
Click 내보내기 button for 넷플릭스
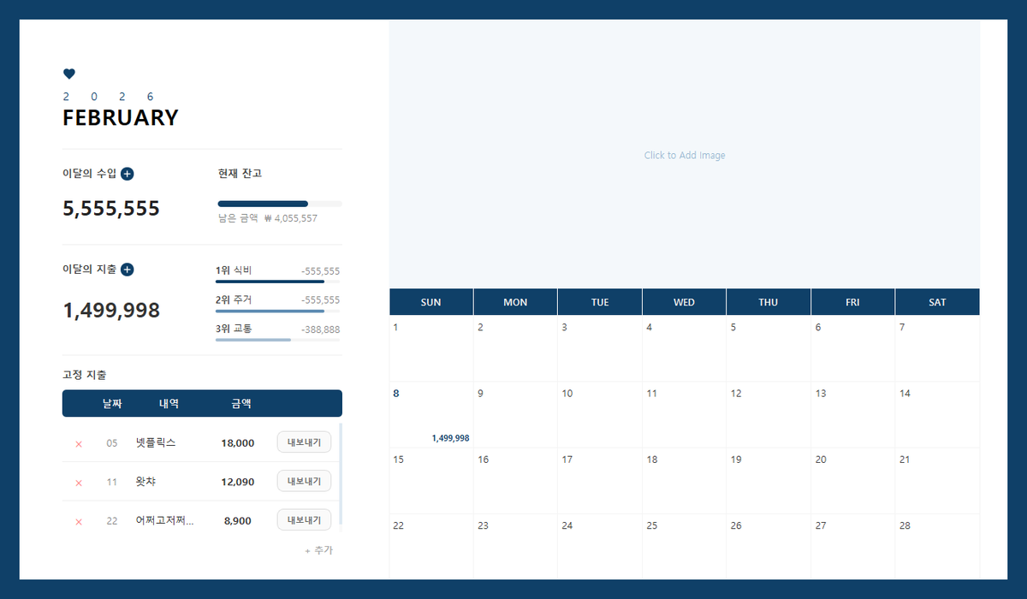point(304,442)
